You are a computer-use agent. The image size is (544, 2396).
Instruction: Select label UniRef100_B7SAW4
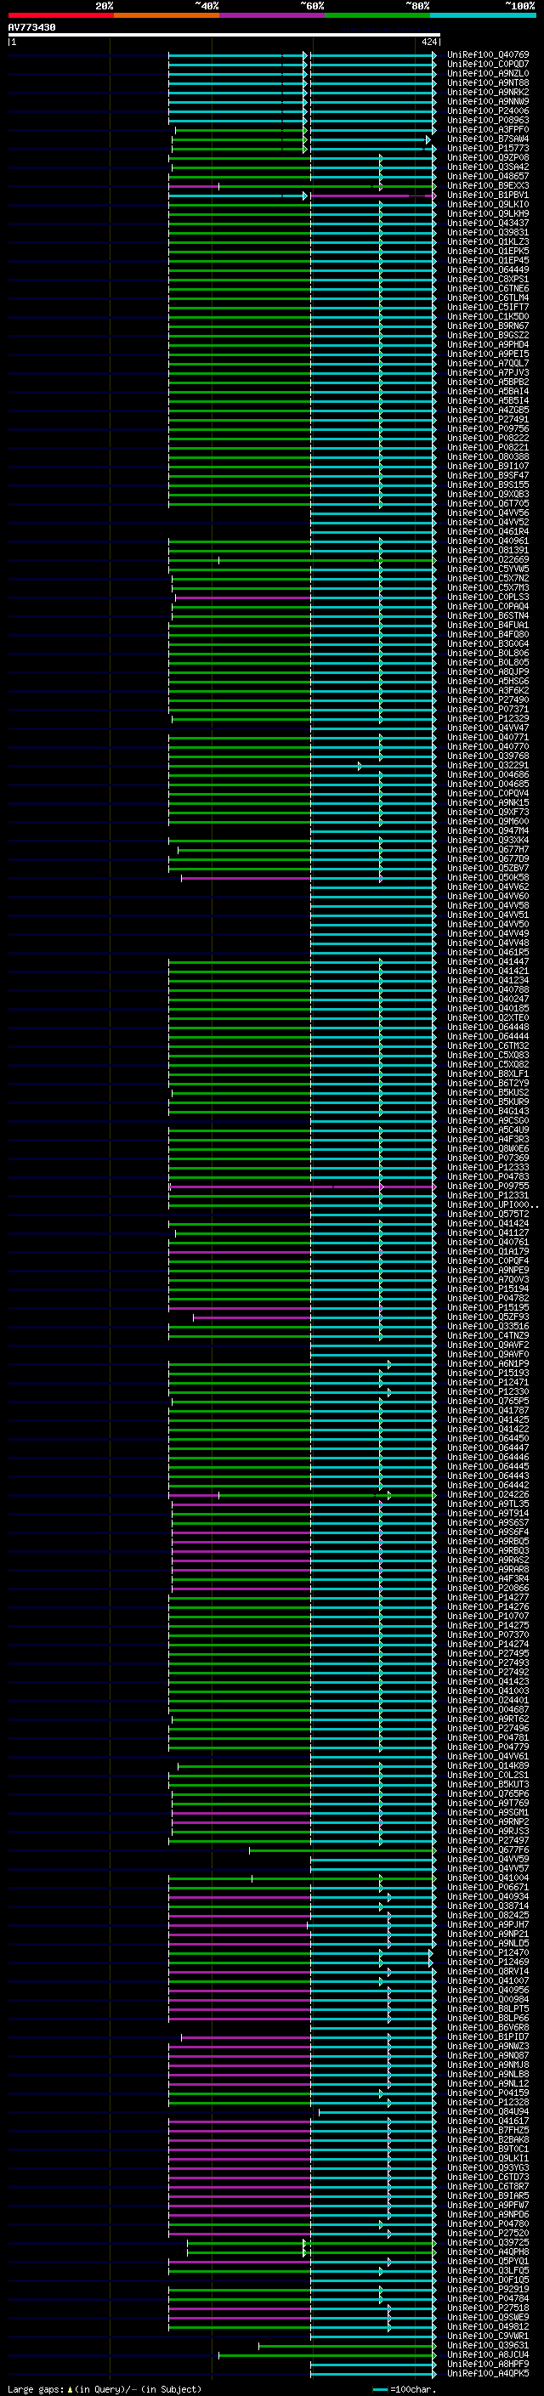click(x=488, y=139)
